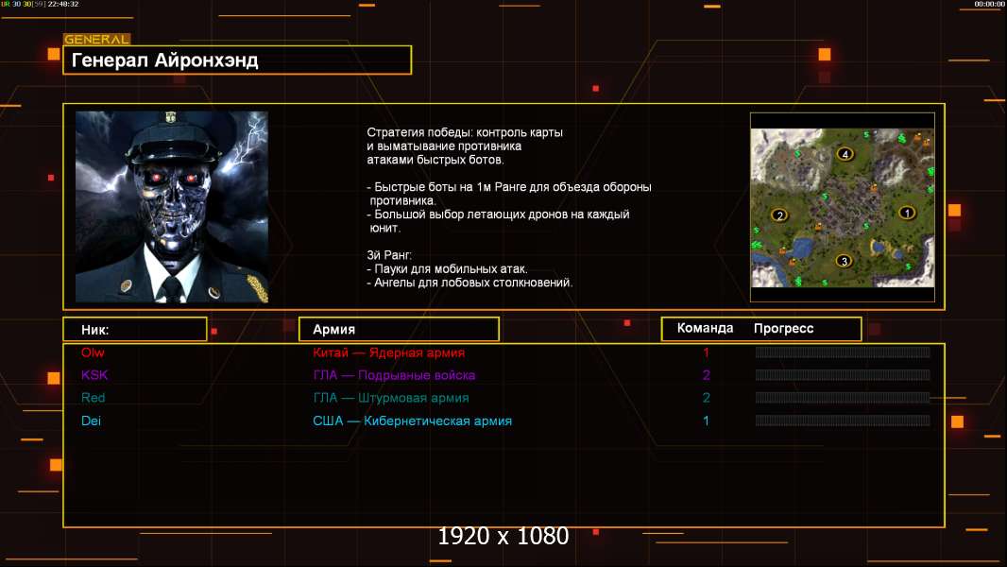Click the 00:00:00 timer at top right
Image resolution: width=1007 pixels, height=567 pixels.
click(989, 4)
